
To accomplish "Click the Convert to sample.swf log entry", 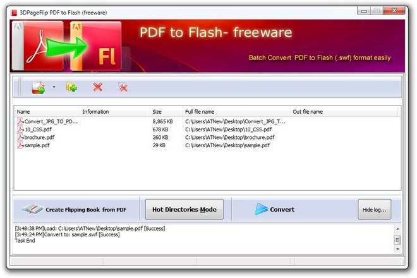I will (67, 234).
